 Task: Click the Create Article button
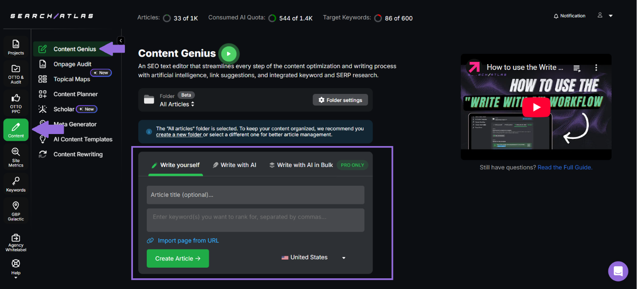(178, 258)
